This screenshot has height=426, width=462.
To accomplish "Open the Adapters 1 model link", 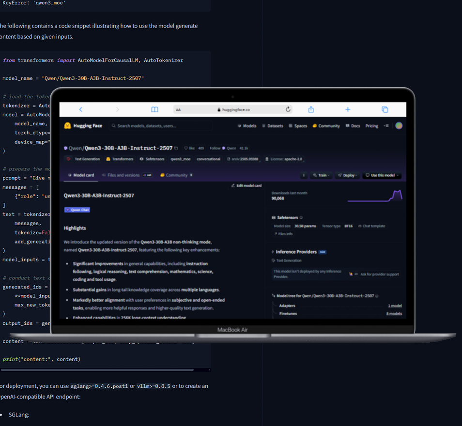I will [340, 306].
